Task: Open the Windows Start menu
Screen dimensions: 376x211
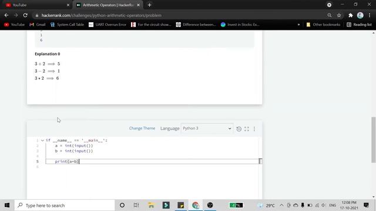Action: 7,205
